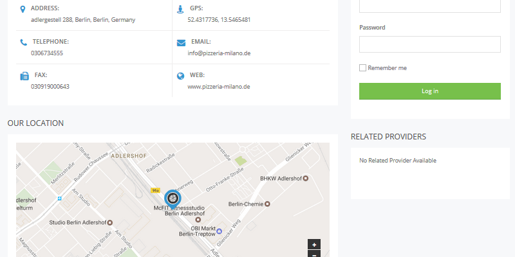Open the www.pizzeria-milano.de website link
Image resolution: width=515 pixels, height=257 pixels.
218,87
